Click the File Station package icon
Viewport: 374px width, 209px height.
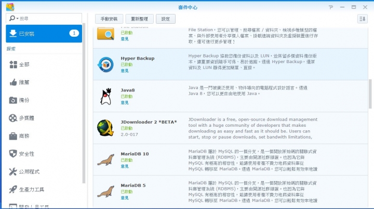pos(105,34)
